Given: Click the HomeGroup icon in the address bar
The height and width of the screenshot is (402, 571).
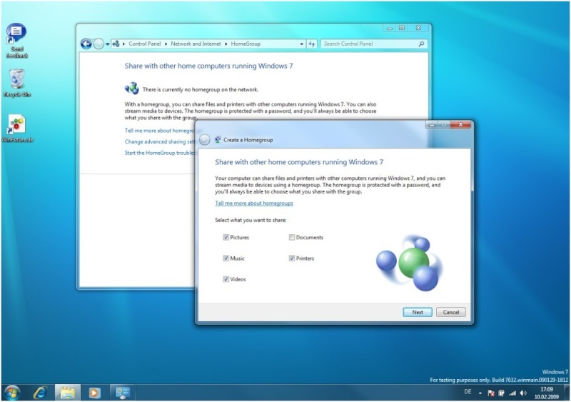Looking at the screenshot, I should click(116, 44).
